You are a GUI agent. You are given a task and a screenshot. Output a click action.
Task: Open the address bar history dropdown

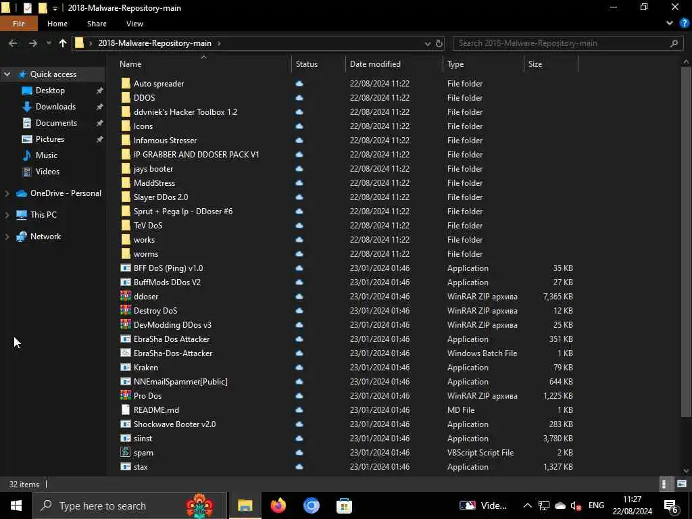[x=427, y=43]
